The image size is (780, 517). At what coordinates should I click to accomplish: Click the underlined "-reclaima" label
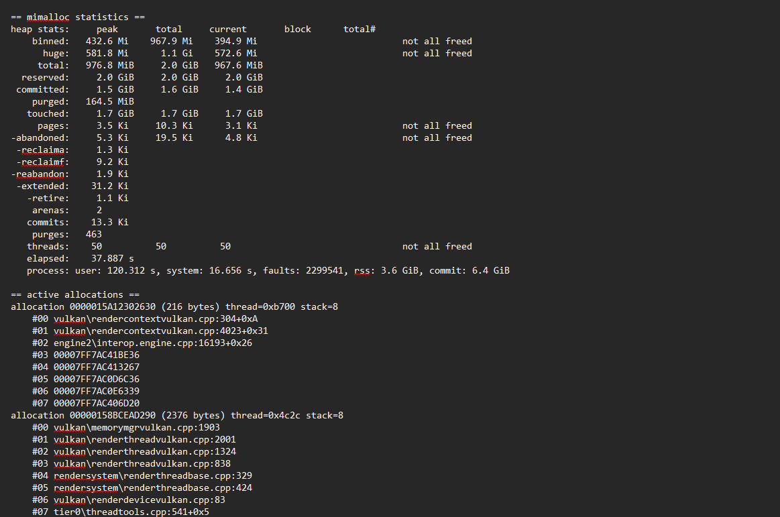pos(42,150)
